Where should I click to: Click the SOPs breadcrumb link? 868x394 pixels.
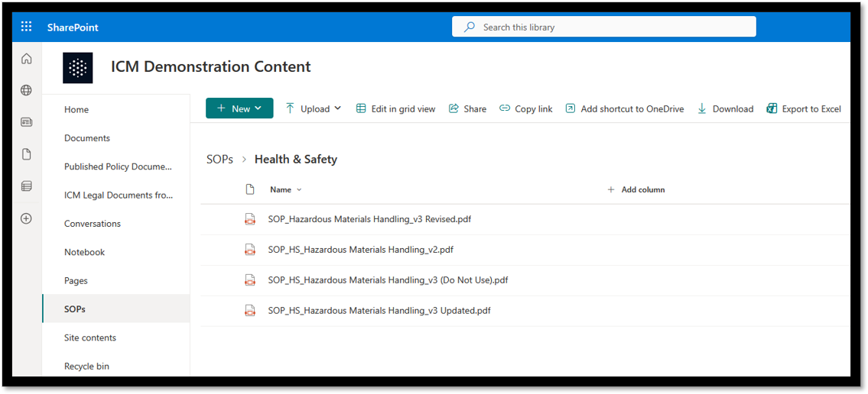(x=219, y=159)
